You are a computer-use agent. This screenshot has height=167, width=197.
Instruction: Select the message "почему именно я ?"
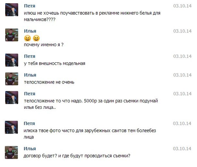click(x=44, y=45)
